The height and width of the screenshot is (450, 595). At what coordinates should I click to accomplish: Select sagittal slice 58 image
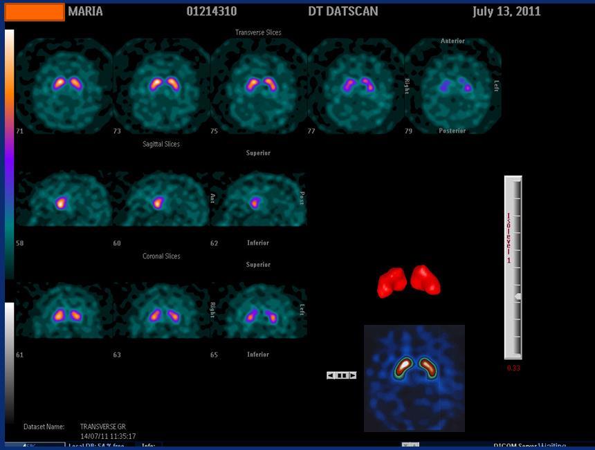(x=64, y=199)
